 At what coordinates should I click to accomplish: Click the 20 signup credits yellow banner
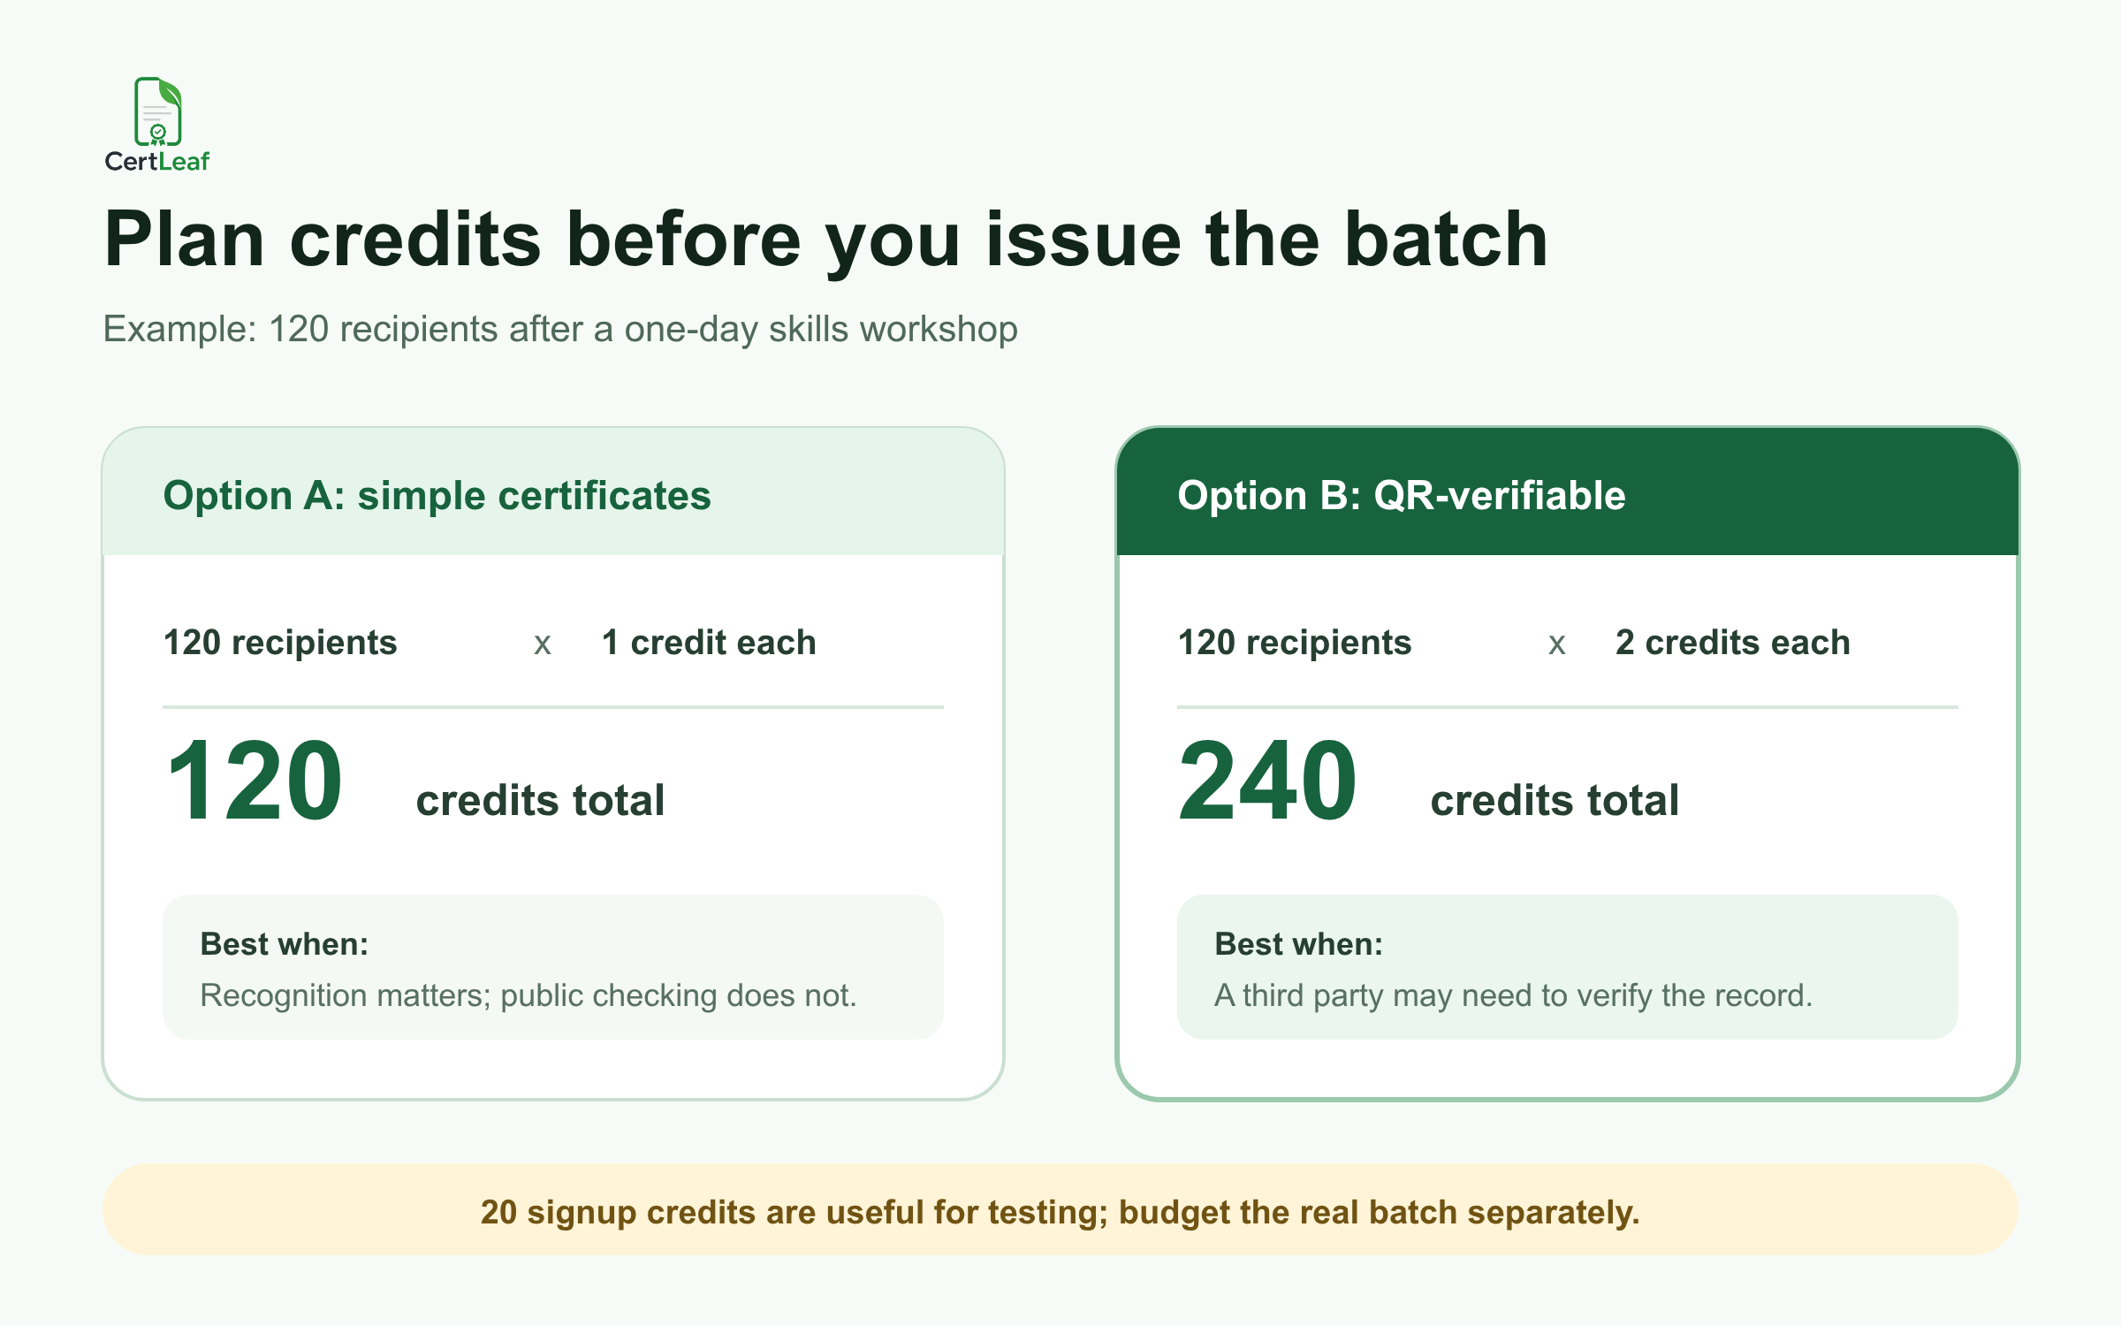tap(1060, 1209)
